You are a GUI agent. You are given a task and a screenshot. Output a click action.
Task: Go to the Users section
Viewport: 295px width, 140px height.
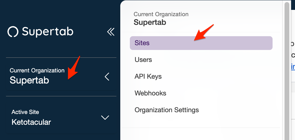143,60
